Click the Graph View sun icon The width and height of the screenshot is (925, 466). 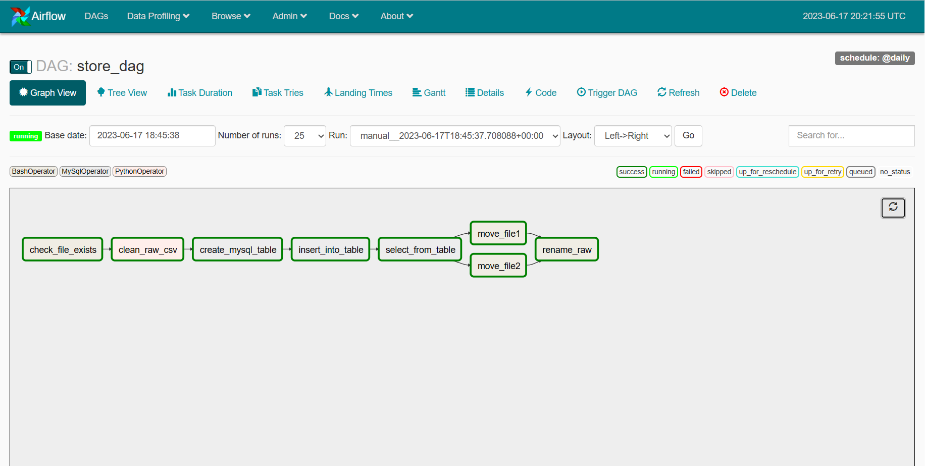pyautogui.click(x=23, y=92)
